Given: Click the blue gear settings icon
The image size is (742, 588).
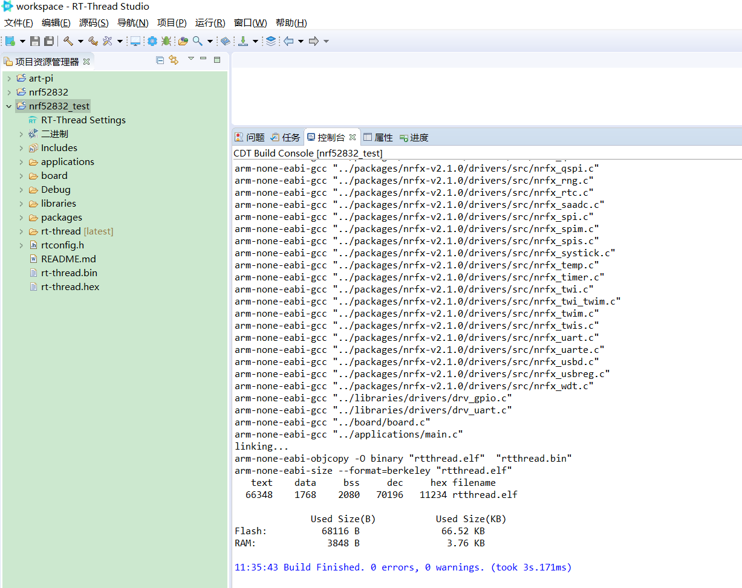Looking at the screenshot, I should (152, 41).
